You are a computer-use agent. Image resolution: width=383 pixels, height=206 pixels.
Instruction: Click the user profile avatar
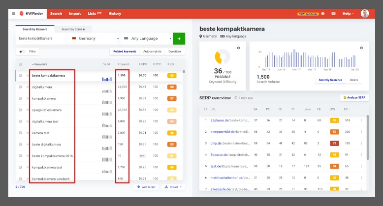(x=365, y=13)
